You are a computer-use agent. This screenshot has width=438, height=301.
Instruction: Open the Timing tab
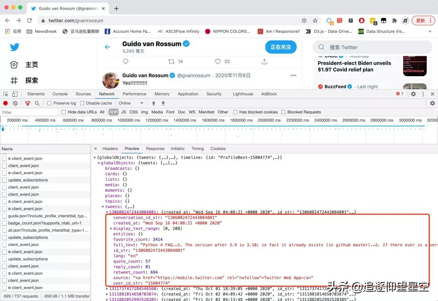click(x=198, y=149)
